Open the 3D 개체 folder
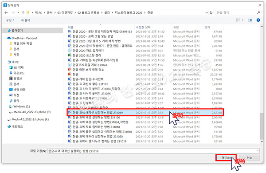Image resolution: width=266 pixels, height=173 pixels. (16, 67)
